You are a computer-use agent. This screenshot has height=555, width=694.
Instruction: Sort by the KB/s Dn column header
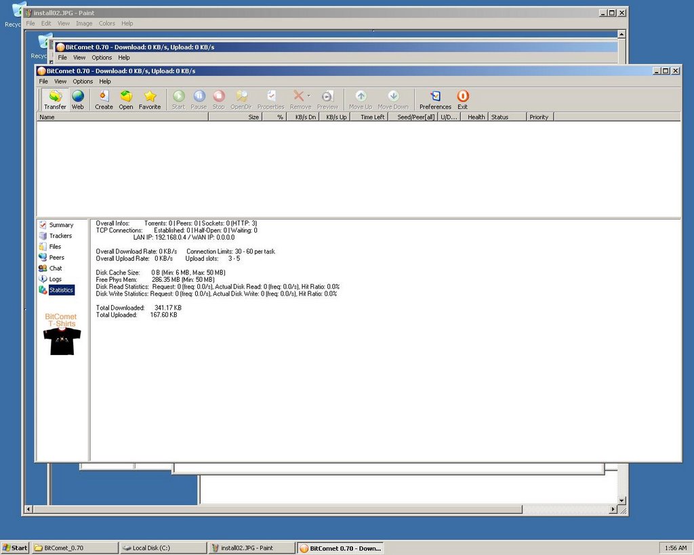[302, 117]
